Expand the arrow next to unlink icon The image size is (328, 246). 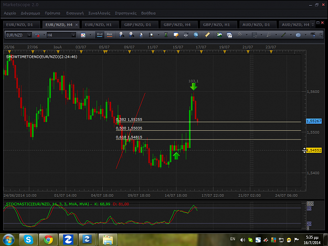(44, 35)
